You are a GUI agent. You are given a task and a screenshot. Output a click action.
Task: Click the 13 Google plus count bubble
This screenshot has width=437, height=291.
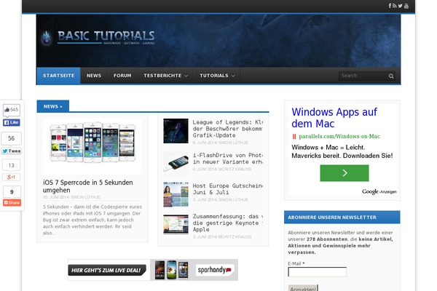click(x=11, y=165)
